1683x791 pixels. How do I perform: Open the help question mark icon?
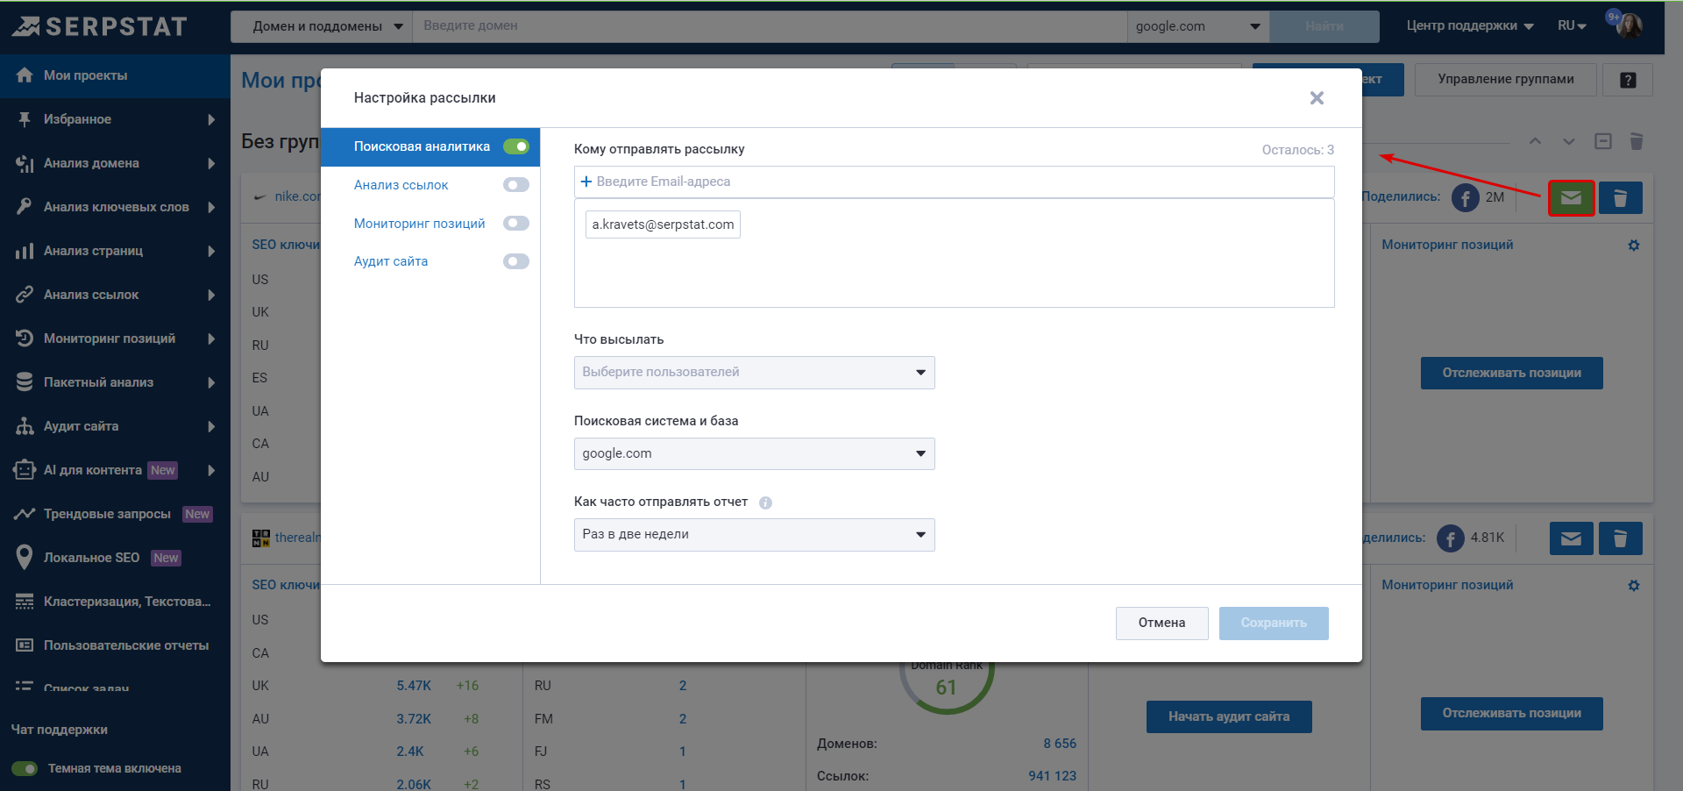click(1628, 80)
